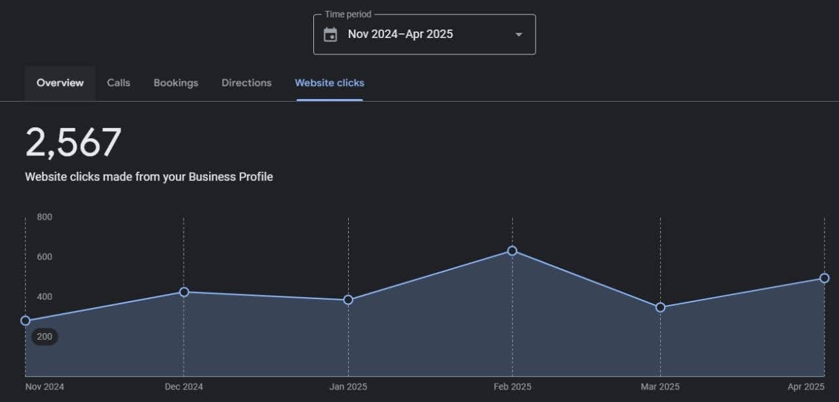Image resolution: width=839 pixels, height=402 pixels.
Task: Select the Nov 2024 data point on chart
Action: tap(26, 321)
